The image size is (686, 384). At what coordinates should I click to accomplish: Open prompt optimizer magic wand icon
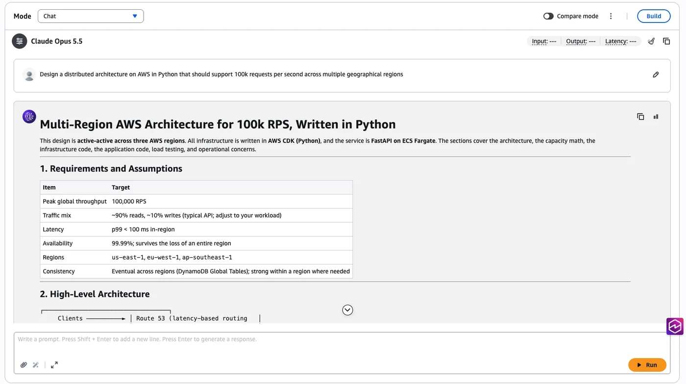[36, 365]
